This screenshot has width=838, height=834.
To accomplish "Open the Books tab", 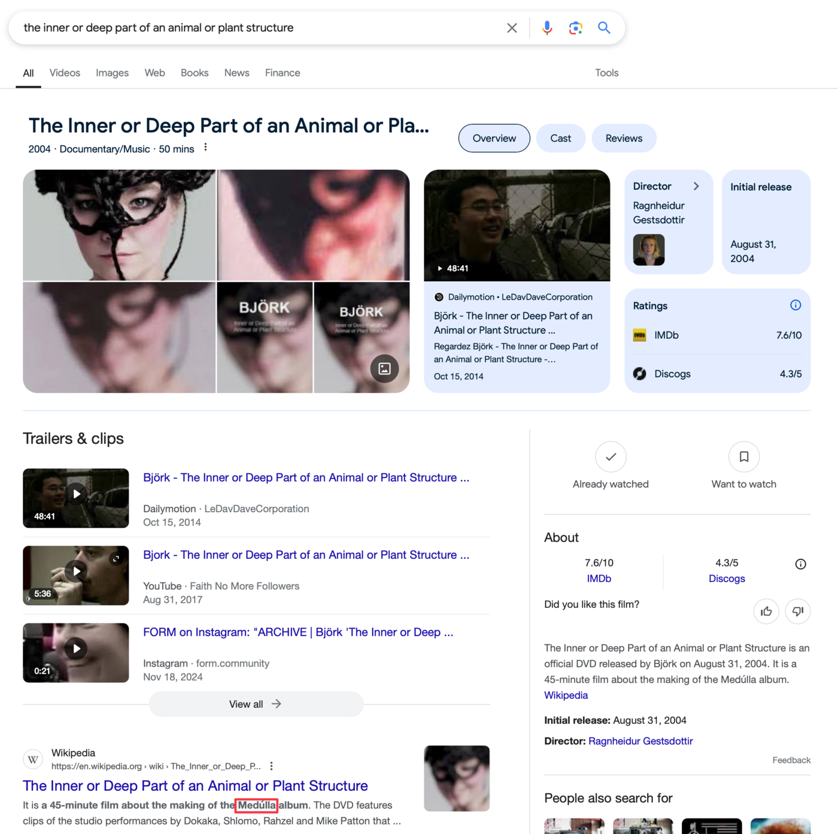I will coord(195,73).
